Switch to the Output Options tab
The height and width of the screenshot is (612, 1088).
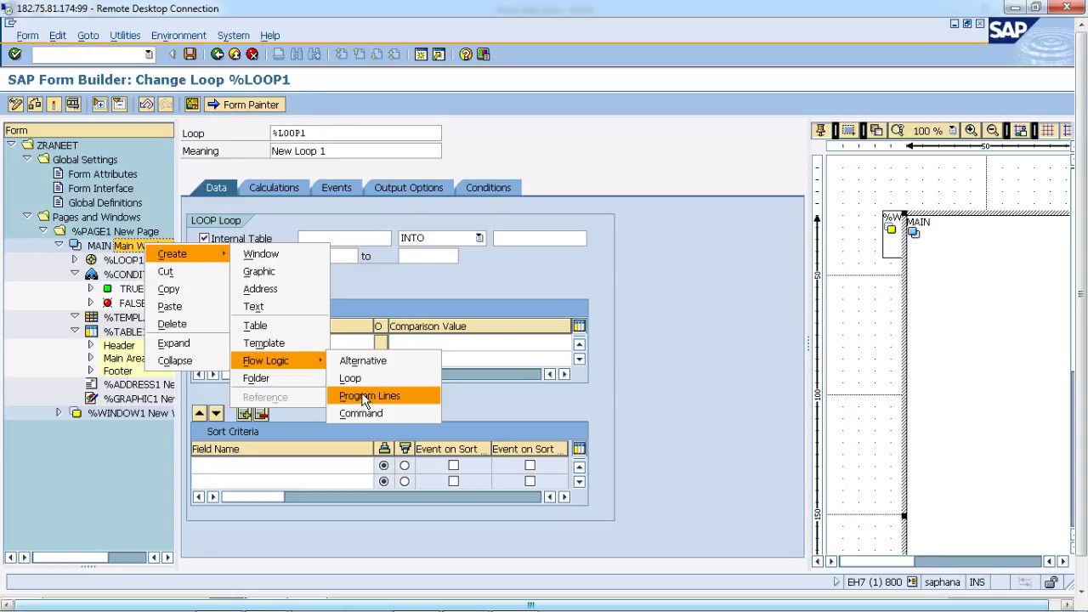pos(408,188)
